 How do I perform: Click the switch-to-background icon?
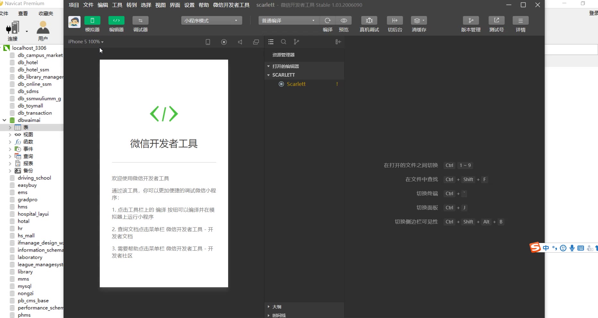[395, 21]
